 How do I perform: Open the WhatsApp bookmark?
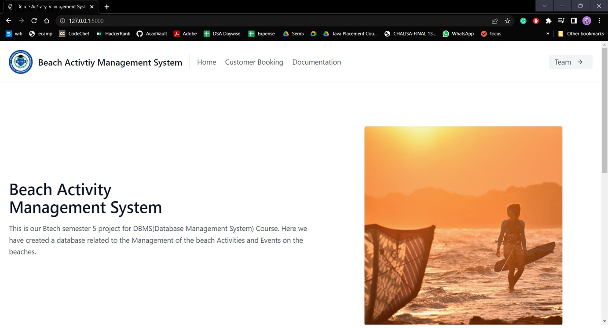tap(458, 33)
